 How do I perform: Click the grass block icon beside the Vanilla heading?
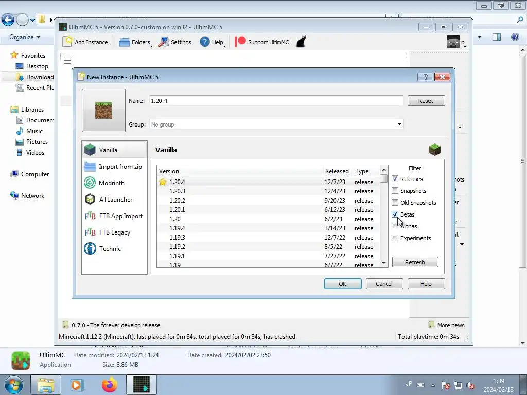point(434,150)
